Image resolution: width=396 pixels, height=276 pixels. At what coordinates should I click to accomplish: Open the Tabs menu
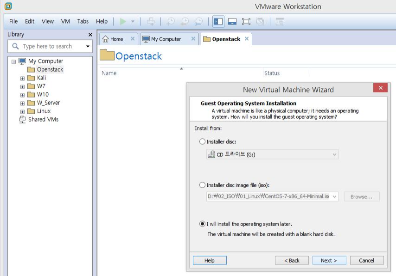click(83, 21)
